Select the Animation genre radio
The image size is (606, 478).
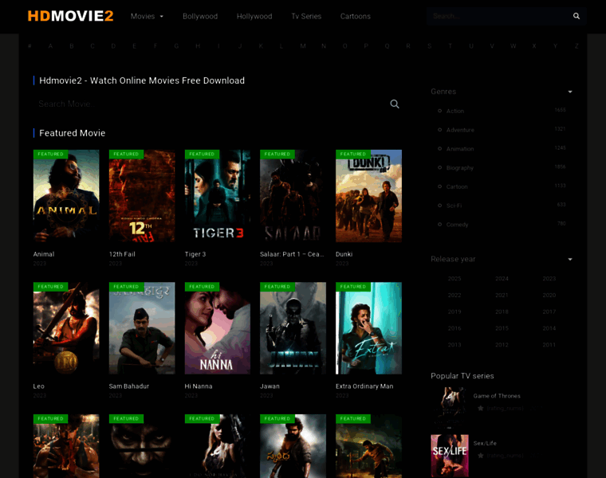440,149
